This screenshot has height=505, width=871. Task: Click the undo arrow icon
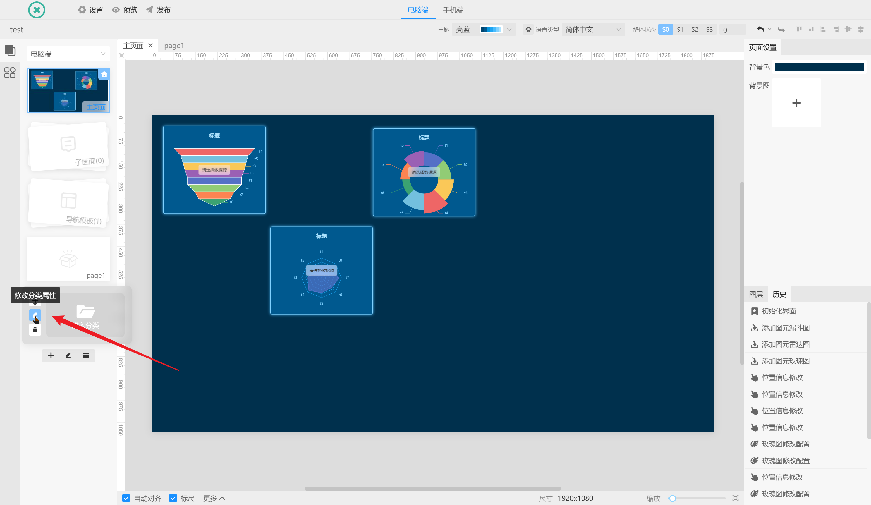tap(760, 29)
